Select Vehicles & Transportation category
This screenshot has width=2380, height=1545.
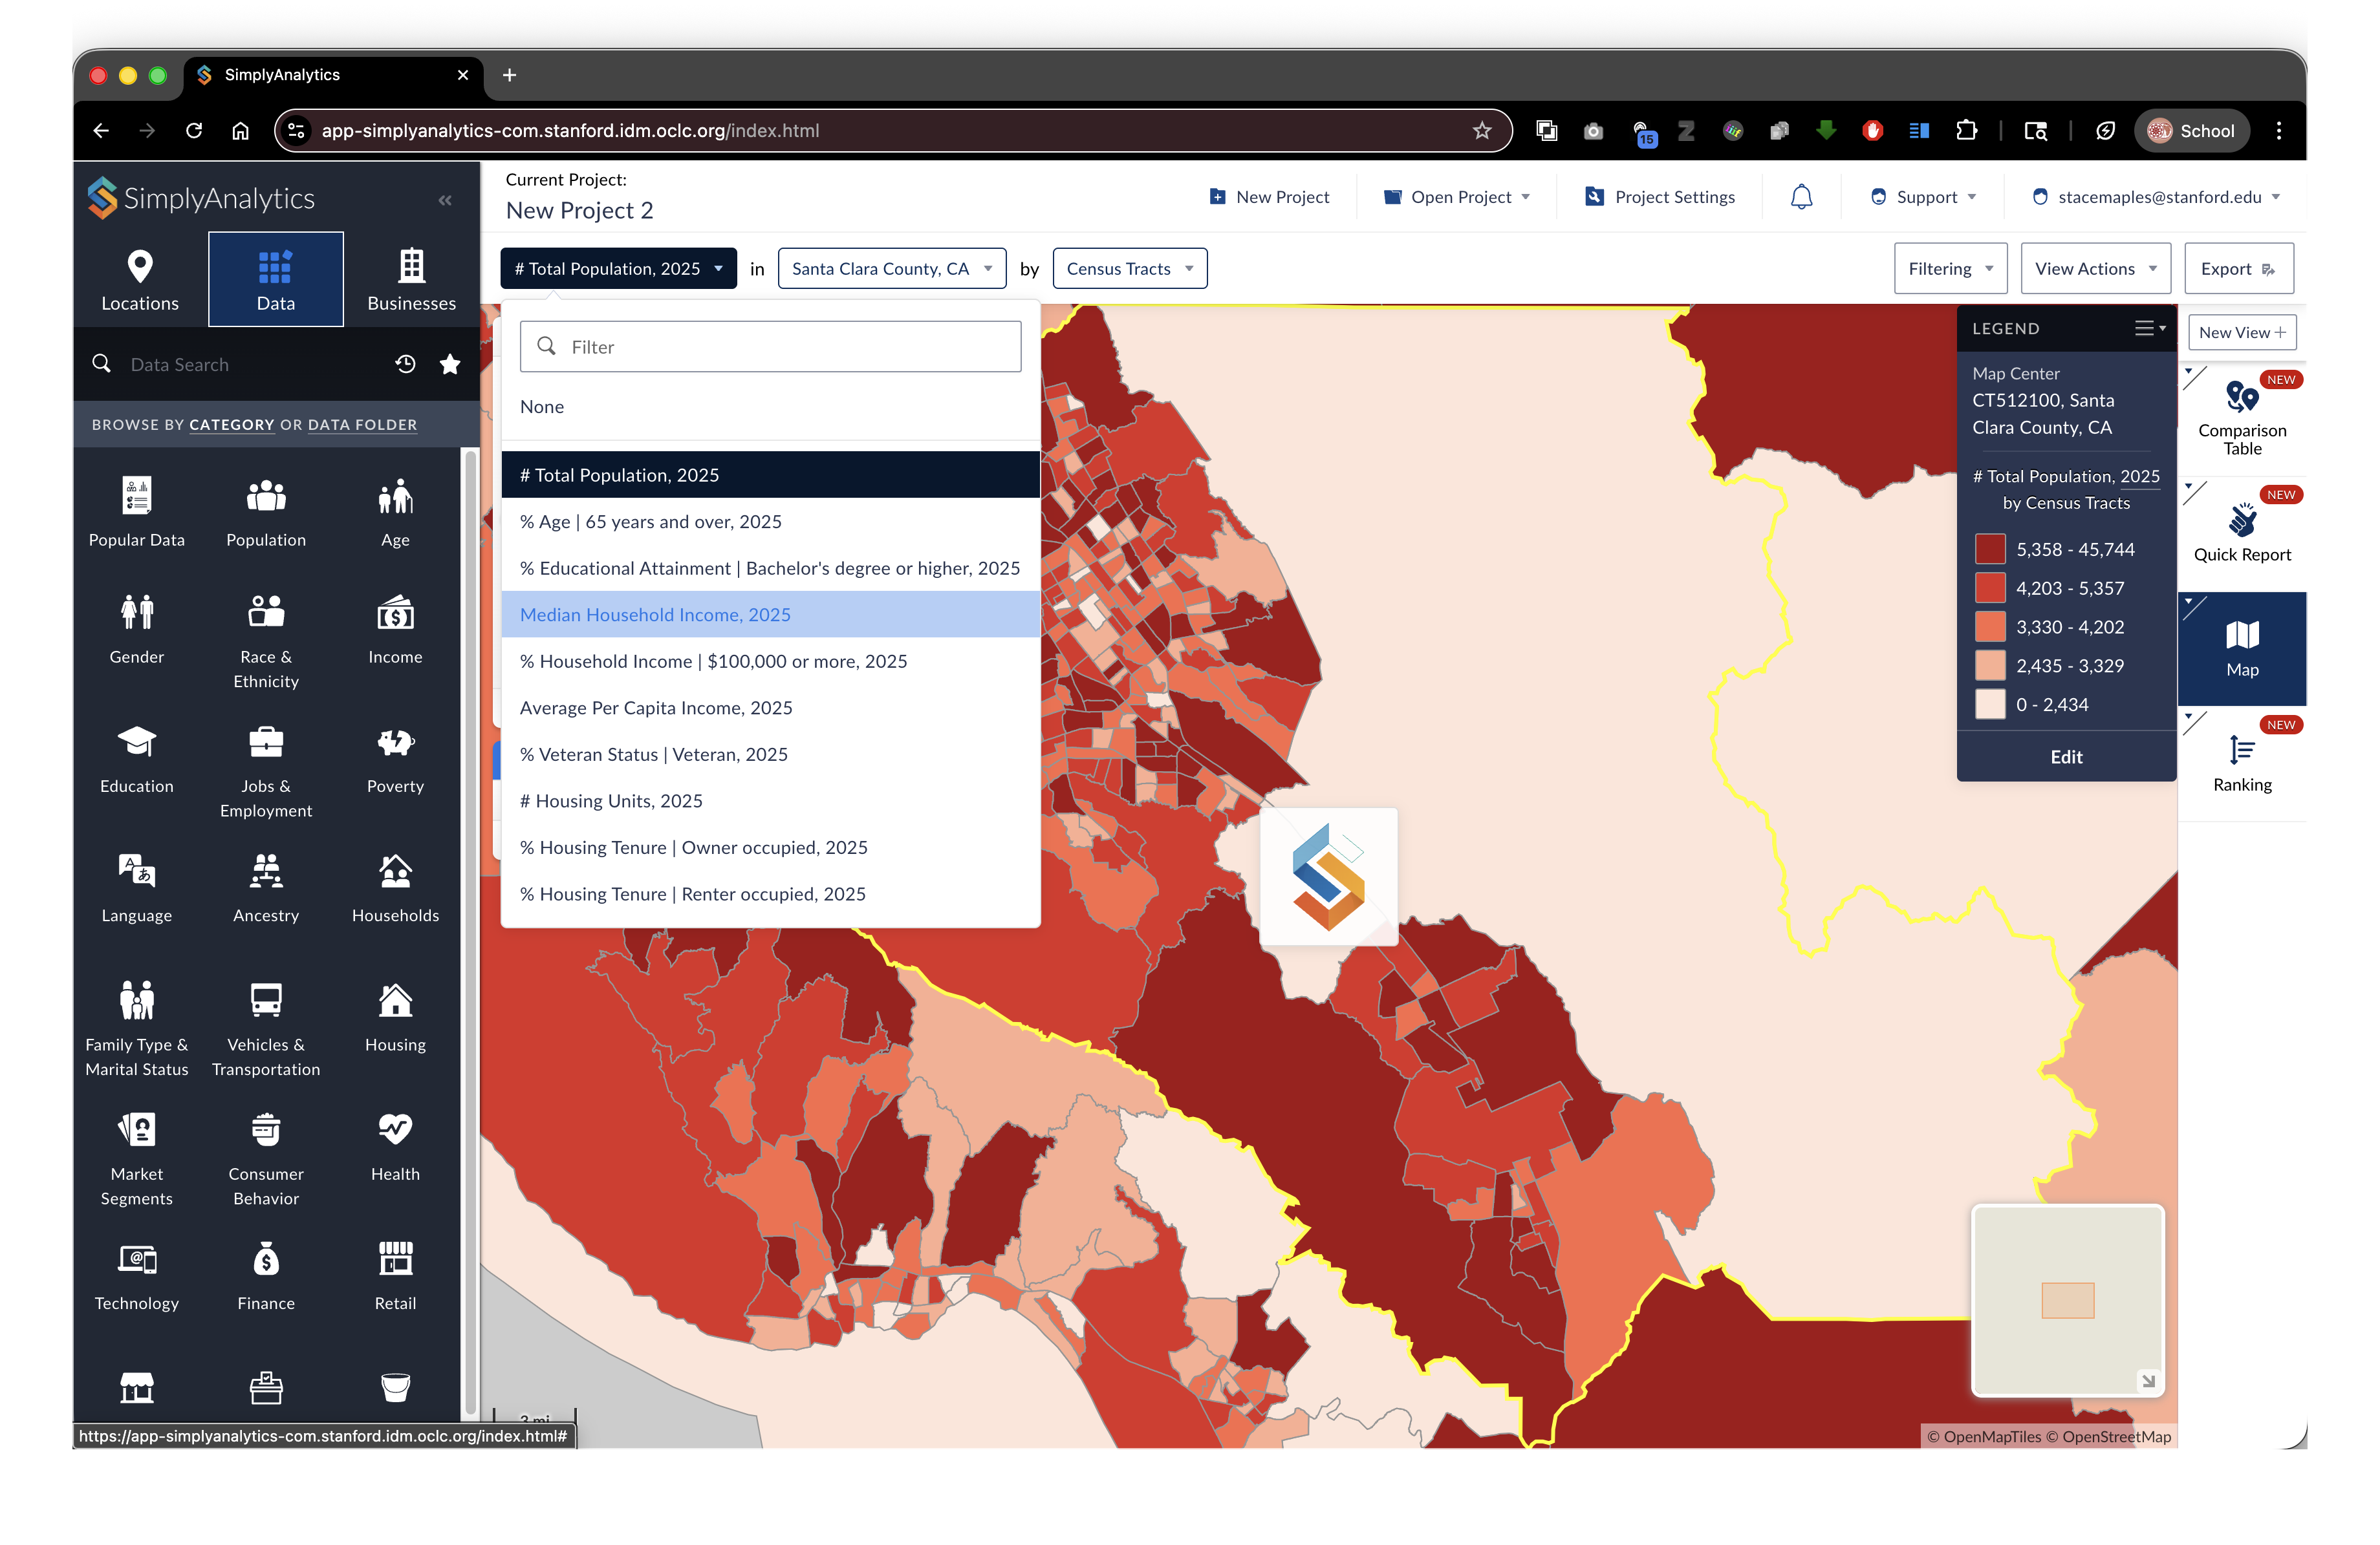point(266,1028)
